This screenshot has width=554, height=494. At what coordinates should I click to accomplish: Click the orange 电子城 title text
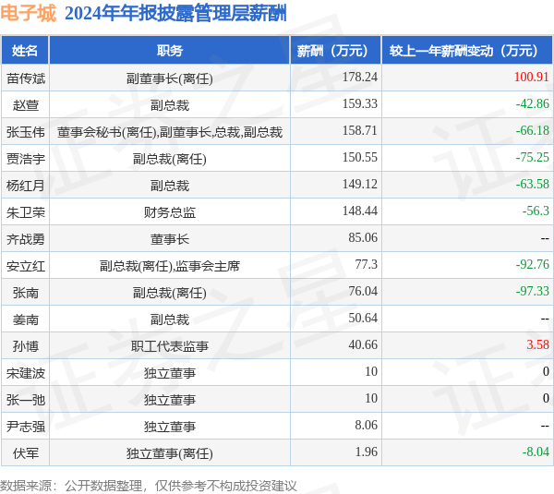tap(29, 13)
